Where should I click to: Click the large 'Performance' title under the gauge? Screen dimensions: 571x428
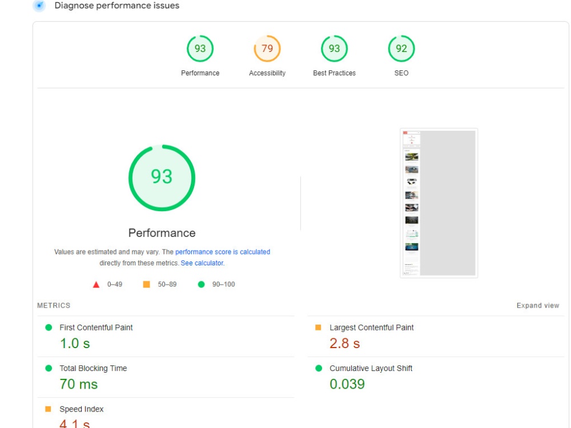[162, 233]
